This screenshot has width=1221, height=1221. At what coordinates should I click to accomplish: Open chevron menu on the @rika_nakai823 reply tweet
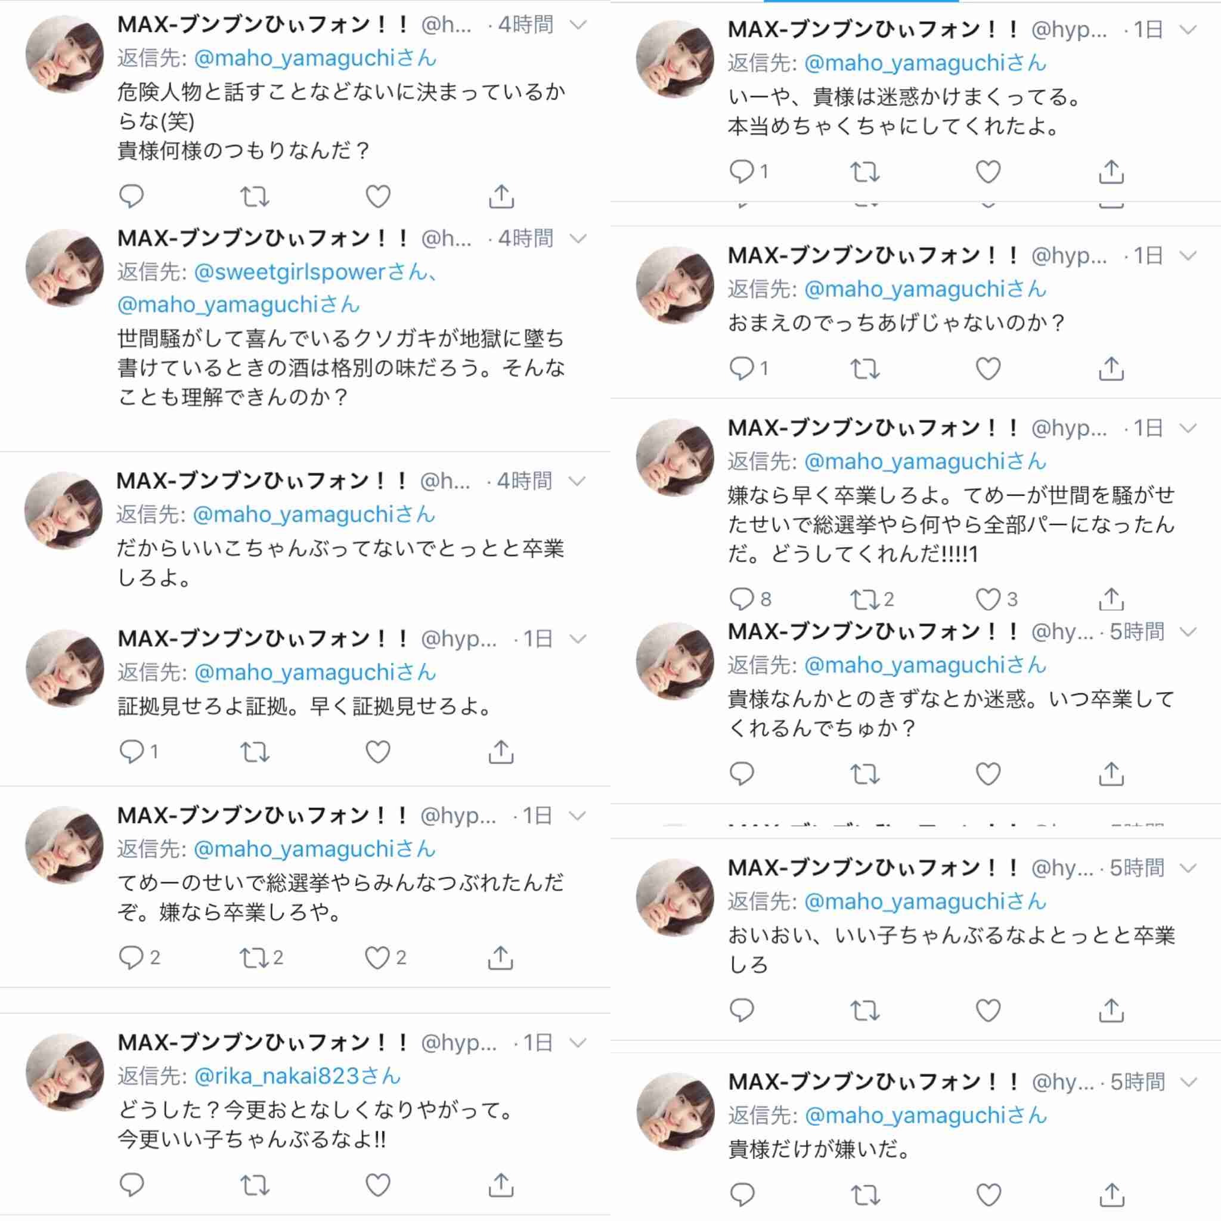click(578, 1042)
